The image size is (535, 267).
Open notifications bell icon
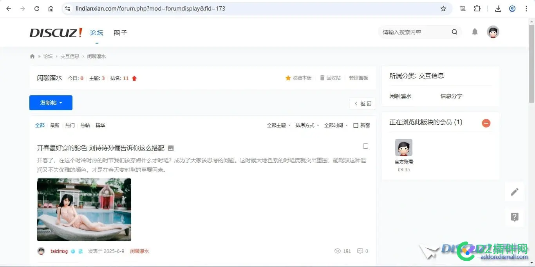(x=475, y=32)
